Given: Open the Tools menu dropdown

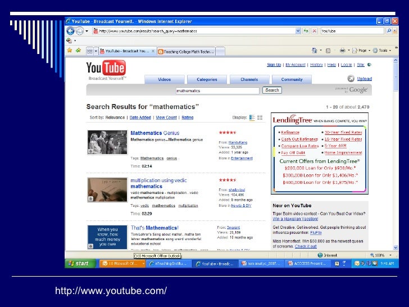Looking at the screenshot, I should coord(382,51).
